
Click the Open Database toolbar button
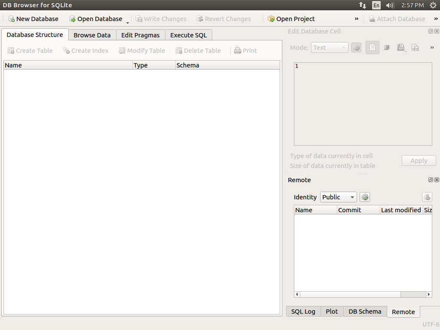(96, 19)
